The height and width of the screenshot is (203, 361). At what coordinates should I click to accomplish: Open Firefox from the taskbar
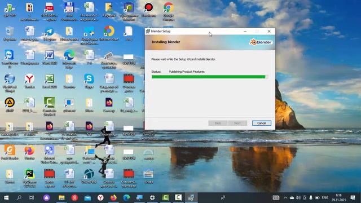pos(113,198)
